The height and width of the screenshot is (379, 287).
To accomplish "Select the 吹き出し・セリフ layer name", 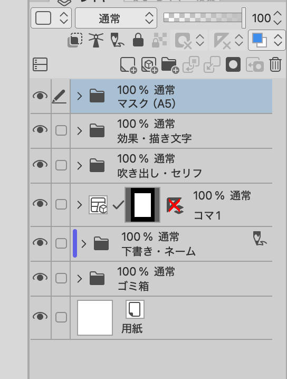I will click(x=159, y=173).
